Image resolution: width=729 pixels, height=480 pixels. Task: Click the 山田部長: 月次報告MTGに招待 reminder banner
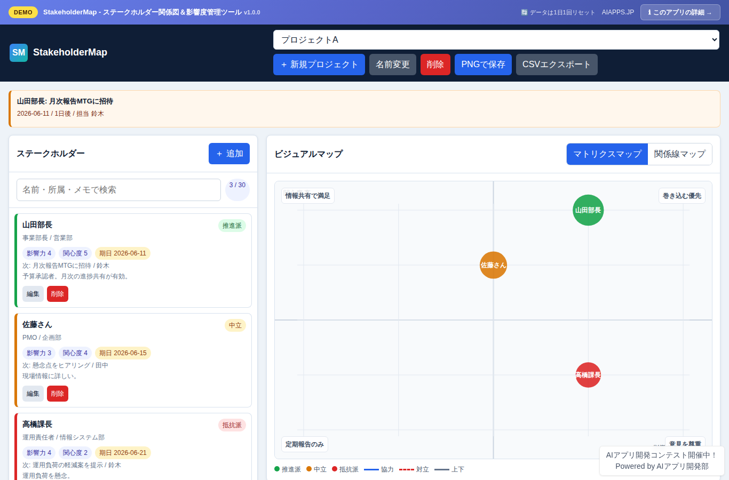(x=364, y=109)
